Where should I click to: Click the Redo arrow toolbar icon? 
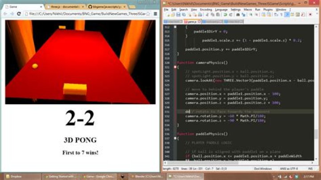(230, 15)
